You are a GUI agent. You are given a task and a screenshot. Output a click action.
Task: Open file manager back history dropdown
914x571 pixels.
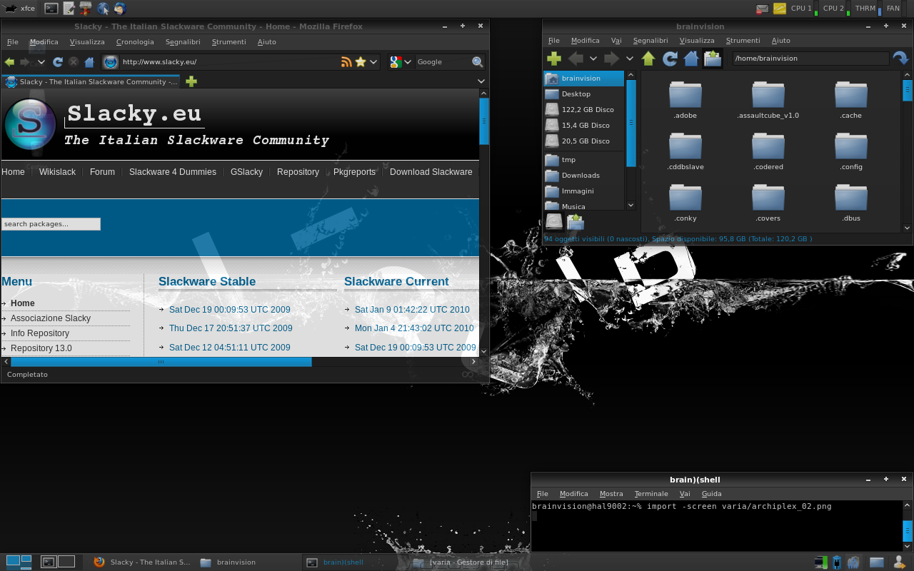click(x=593, y=59)
